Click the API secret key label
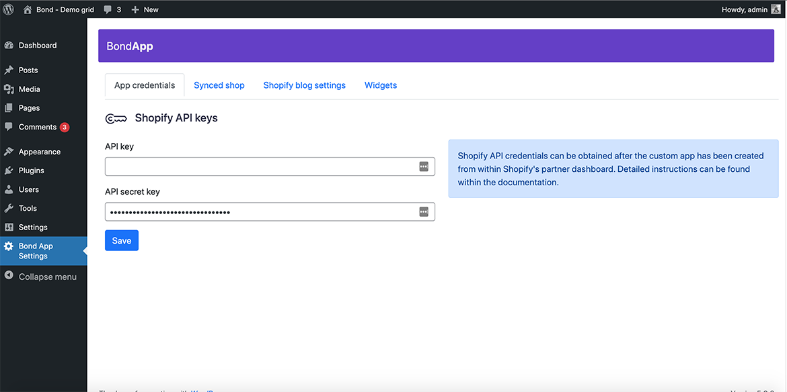This screenshot has width=787, height=392. 133,191
